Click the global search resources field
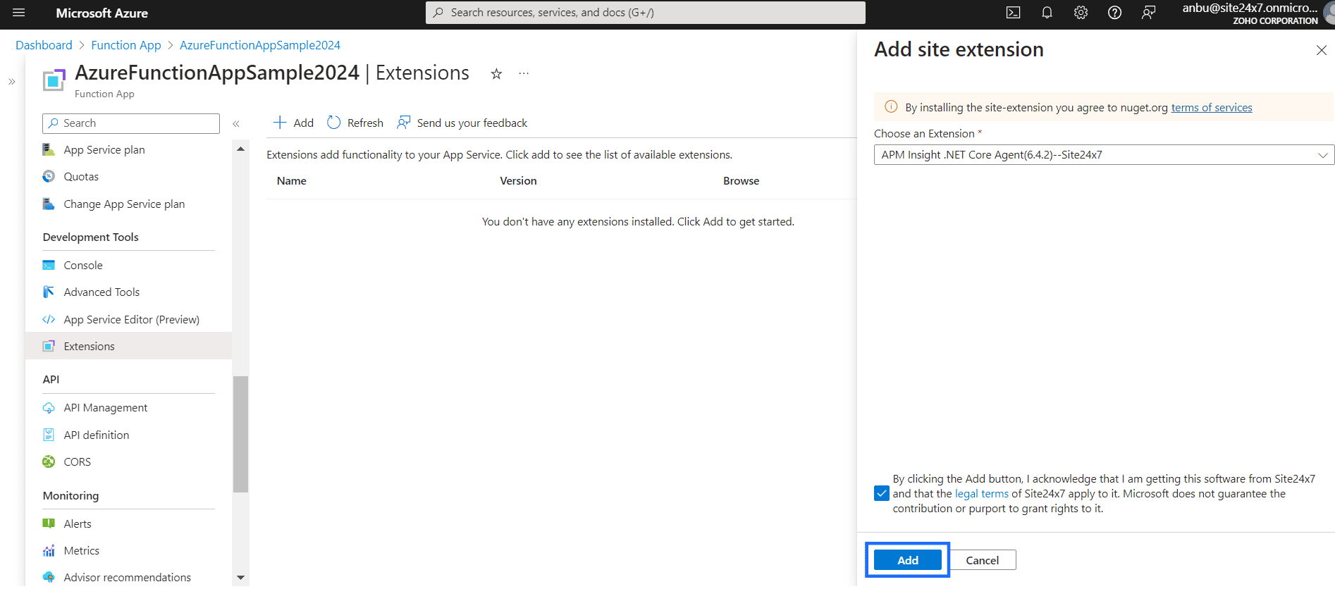1335x589 pixels. (645, 13)
